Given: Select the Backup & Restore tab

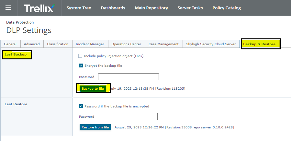Looking at the screenshot, I should click(x=259, y=44).
